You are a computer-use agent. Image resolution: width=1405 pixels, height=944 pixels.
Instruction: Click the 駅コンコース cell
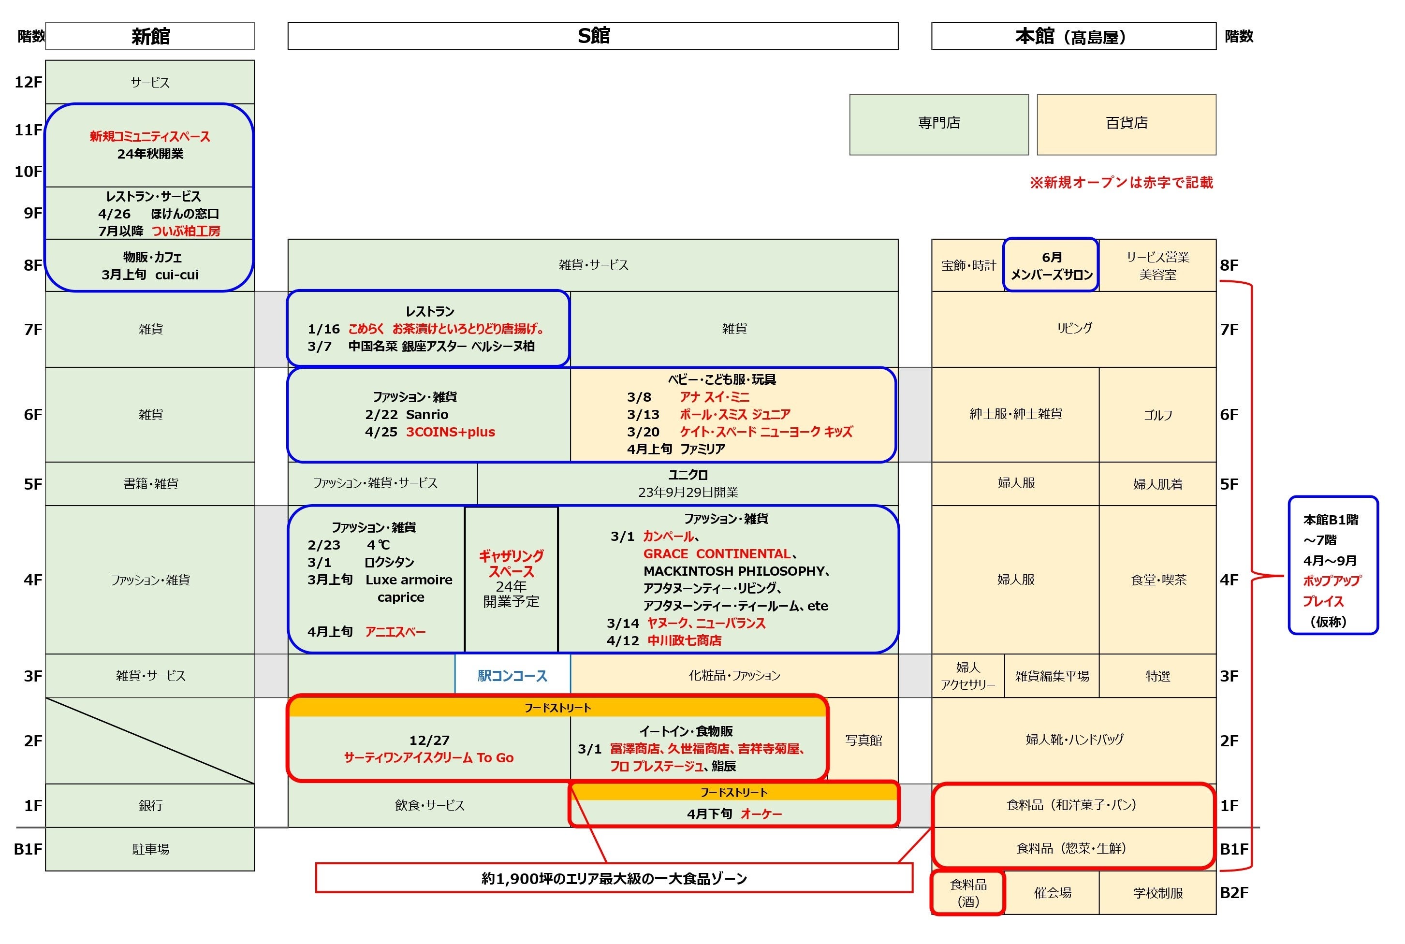512,675
